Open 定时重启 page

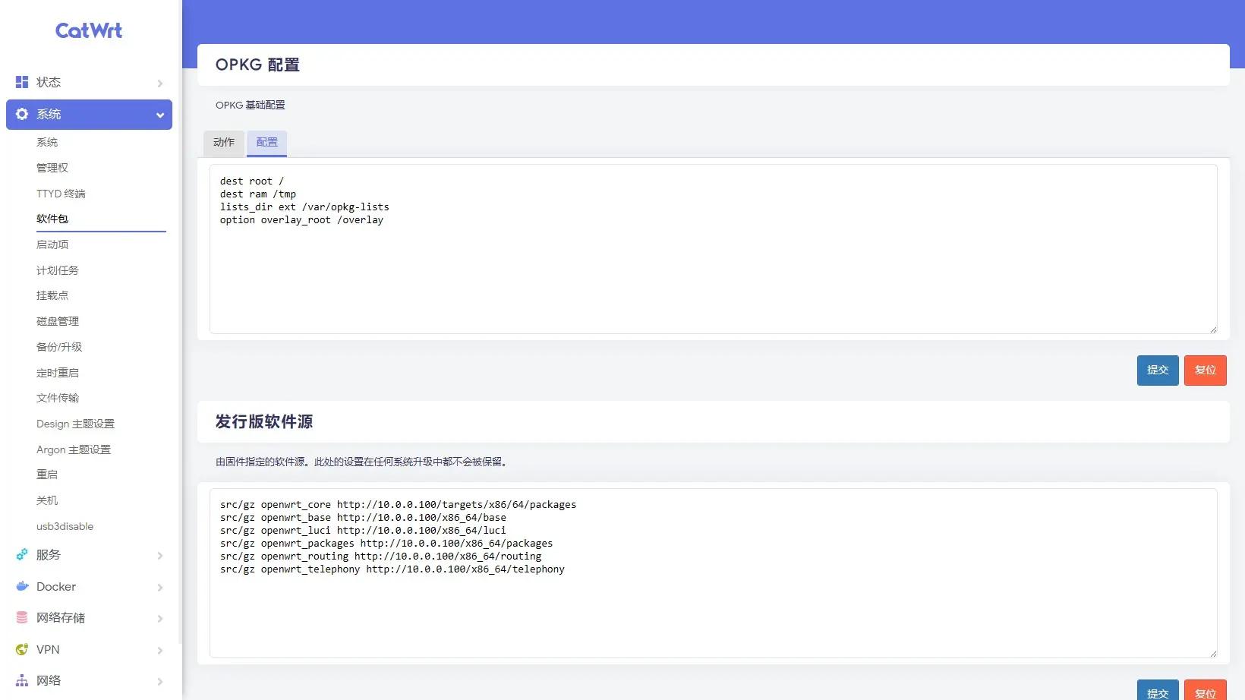click(58, 373)
